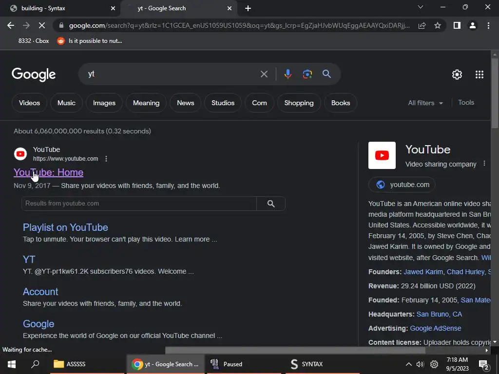Open the Playlist on YouTube sitelink

(65, 227)
